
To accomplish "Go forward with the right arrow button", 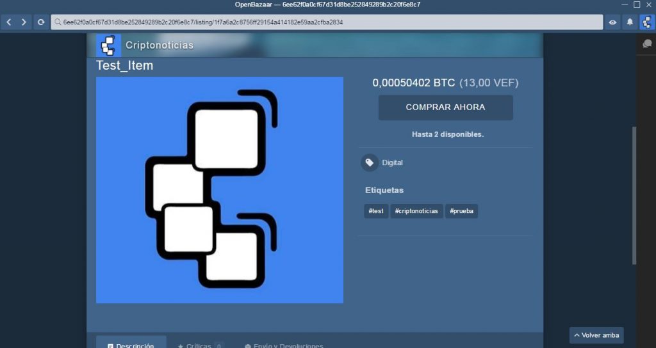I will pyautogui.click(x=24, y=22).
